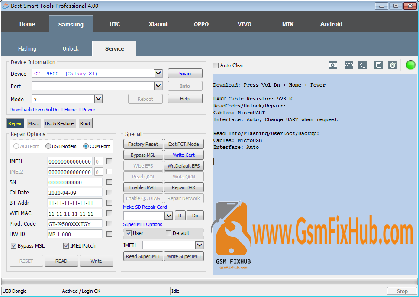Clear the log with trash icon
This screenshot has width=419, height=297.
393,65
